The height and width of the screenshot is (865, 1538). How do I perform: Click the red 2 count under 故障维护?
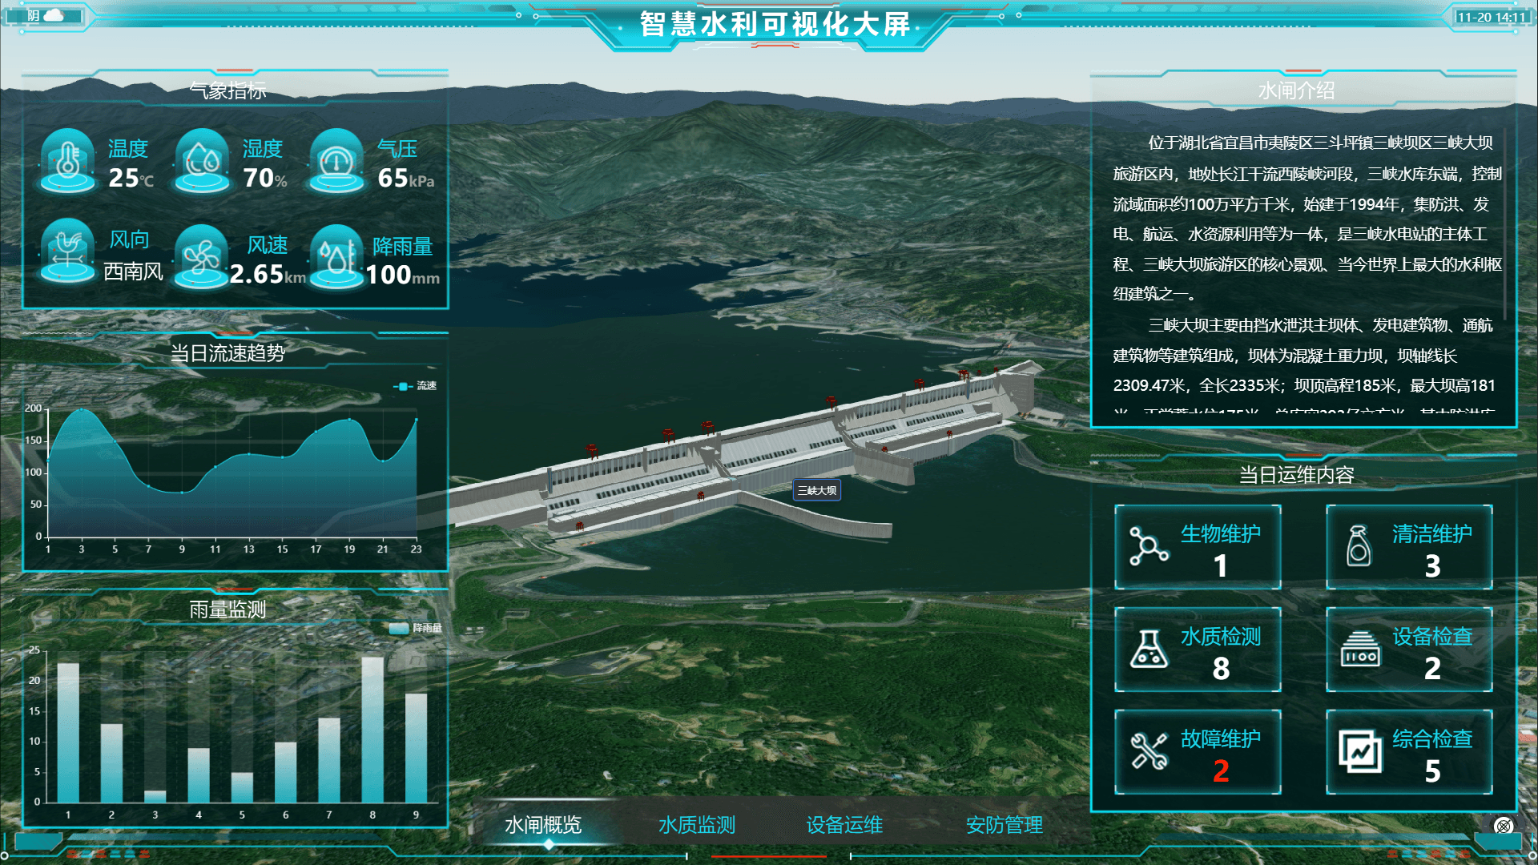tap(1221, 771)
